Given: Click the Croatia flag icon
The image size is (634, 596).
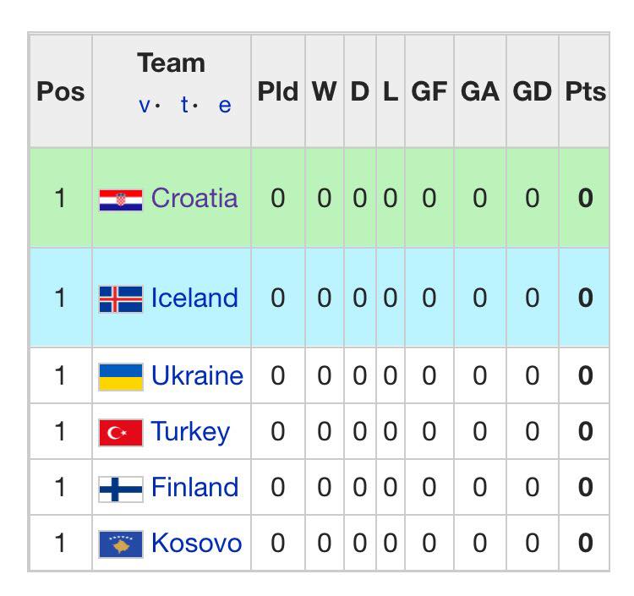Looking at the screenshot, I should pos(121,200).
